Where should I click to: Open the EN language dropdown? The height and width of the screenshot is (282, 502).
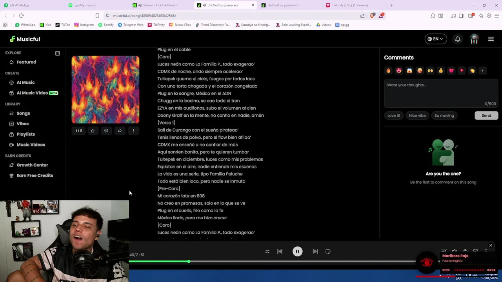click(x=435, y=39)
